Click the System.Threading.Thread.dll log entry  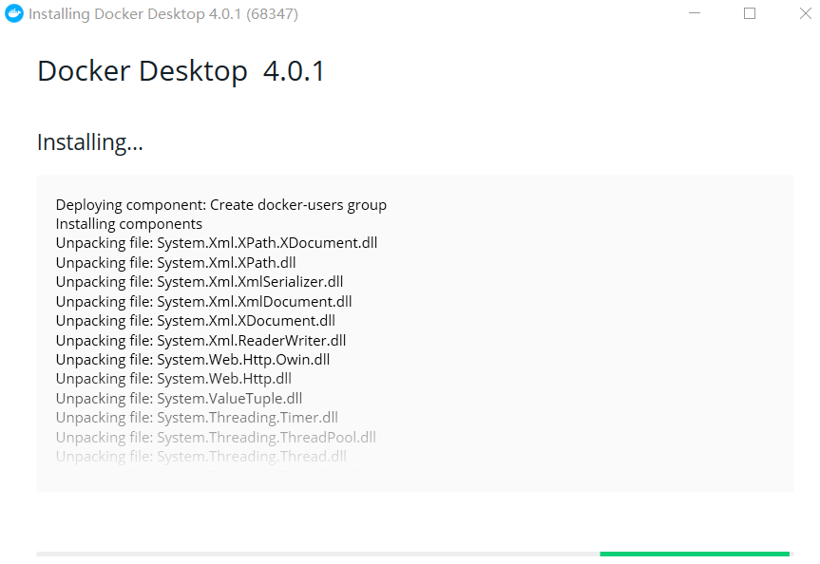(200, 457)
